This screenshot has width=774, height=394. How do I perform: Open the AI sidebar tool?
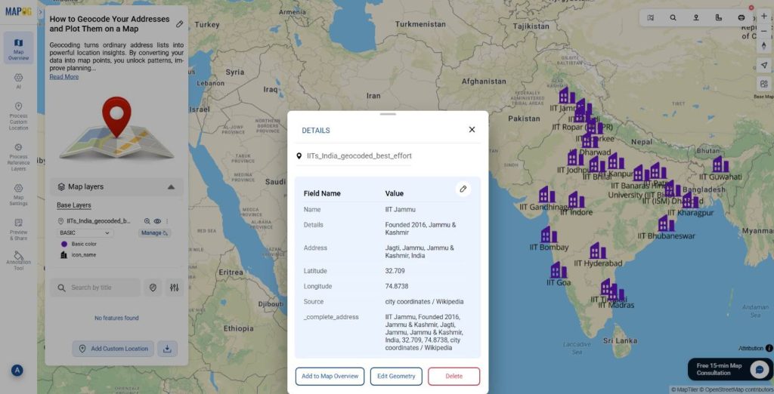[18, 82]
